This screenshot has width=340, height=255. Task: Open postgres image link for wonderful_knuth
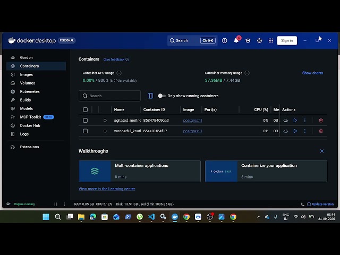(192, 131)
